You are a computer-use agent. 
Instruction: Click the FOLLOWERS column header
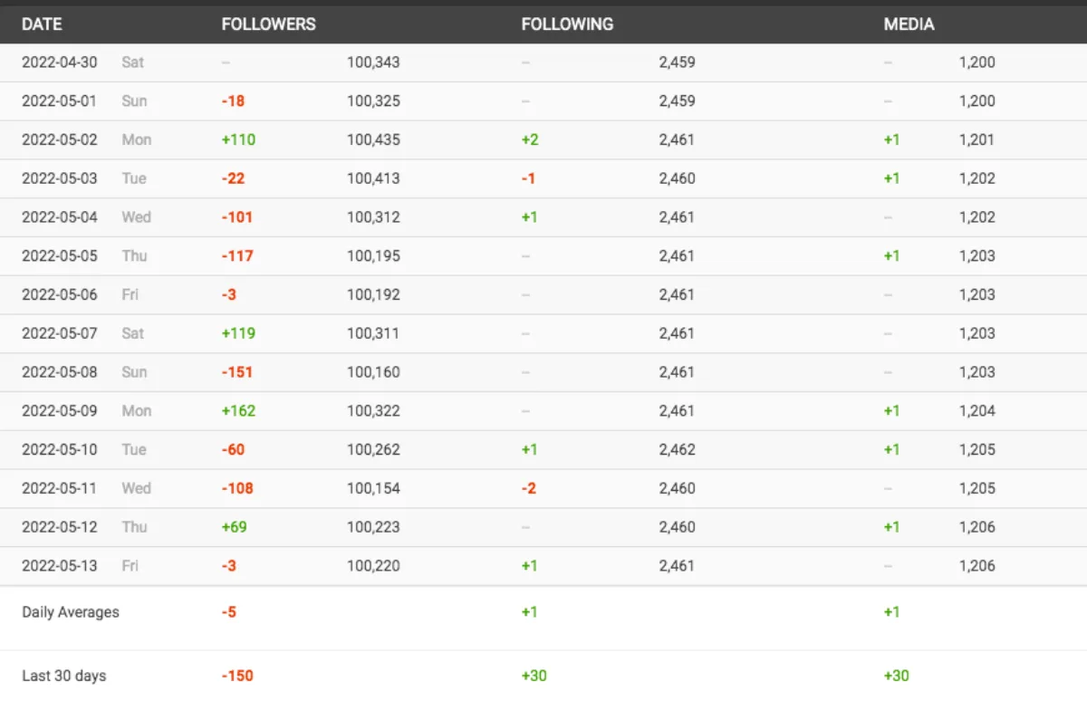268,24
